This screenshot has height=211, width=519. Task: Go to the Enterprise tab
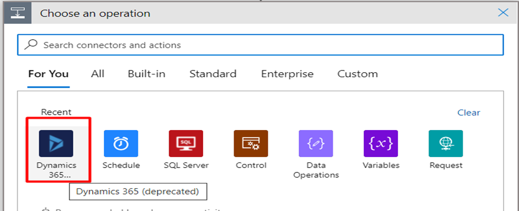[287, 74]
